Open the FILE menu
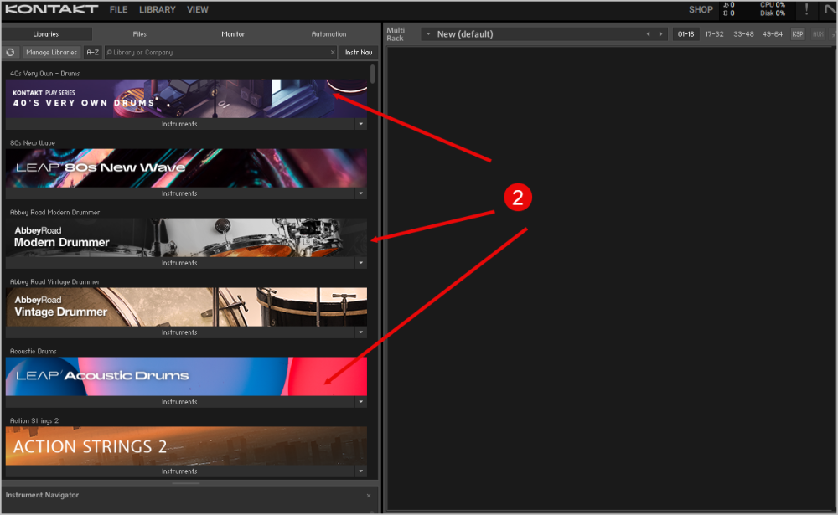Screen dimensions: 838x515 [118, 9]
